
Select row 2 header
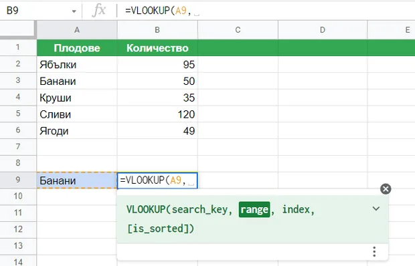(x=17, y=64)
